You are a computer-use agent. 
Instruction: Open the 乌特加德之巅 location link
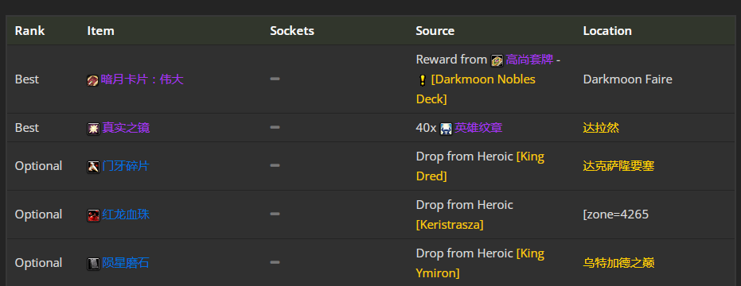[x=618, y=263]
